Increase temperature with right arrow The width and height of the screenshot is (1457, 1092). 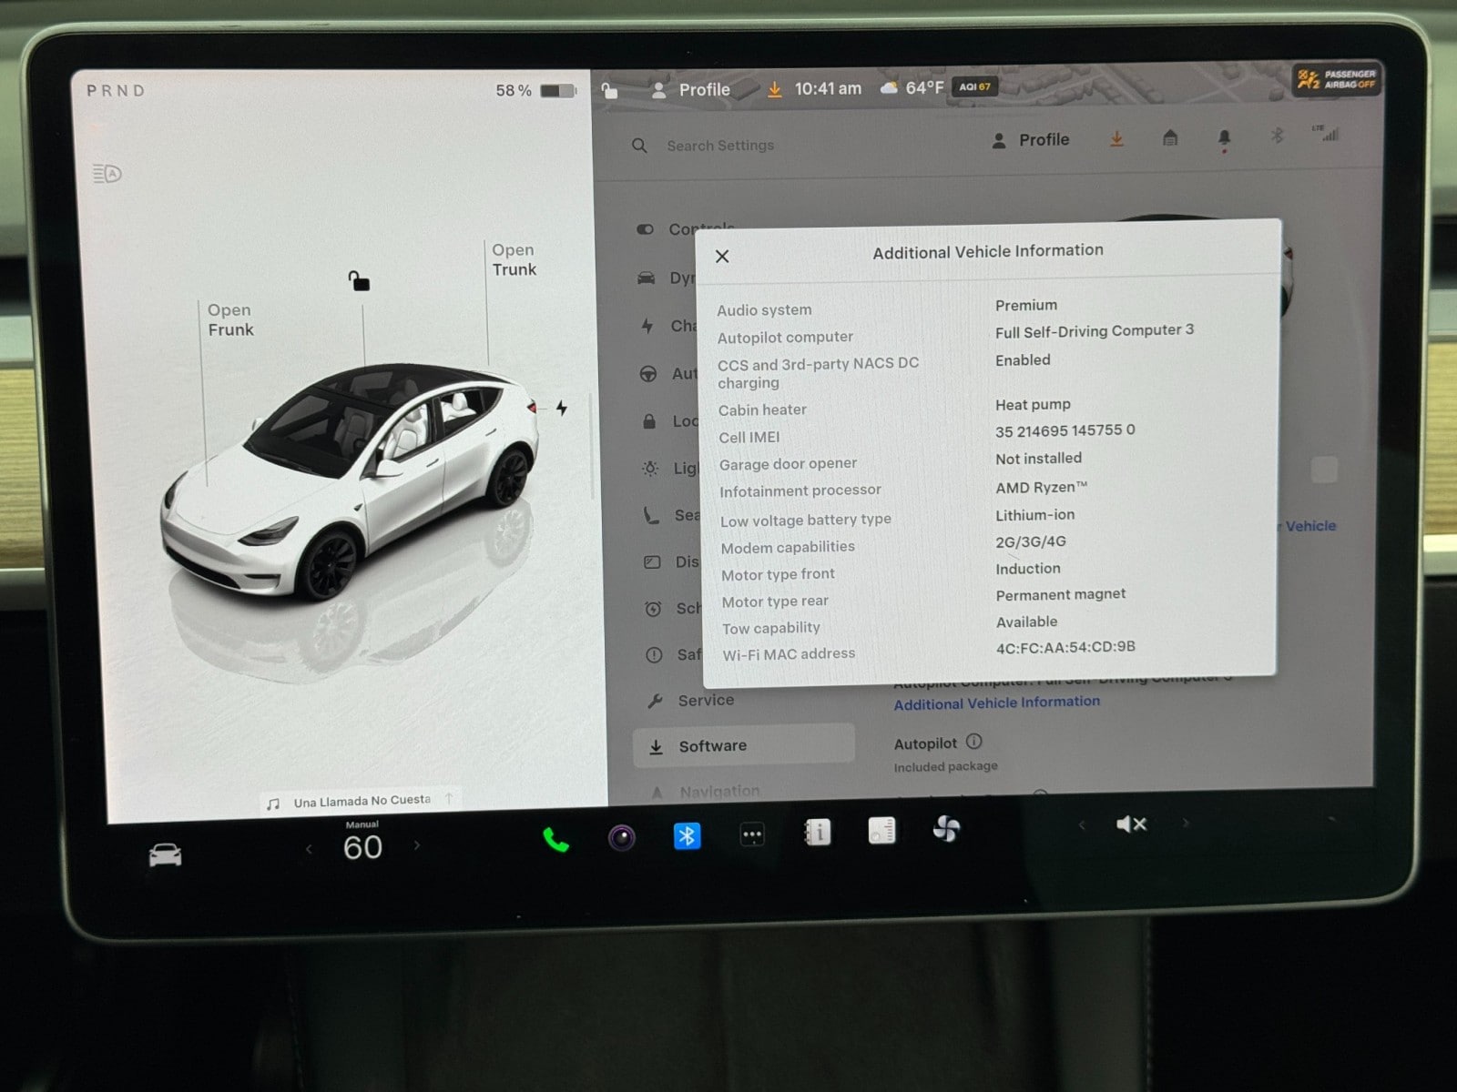(417, 845)
